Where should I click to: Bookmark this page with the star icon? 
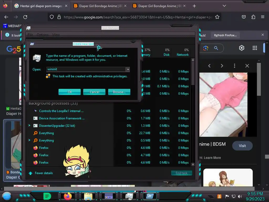click(217, 17)
